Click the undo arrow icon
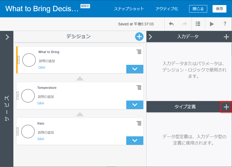232x167 pixels. [171, 24]
